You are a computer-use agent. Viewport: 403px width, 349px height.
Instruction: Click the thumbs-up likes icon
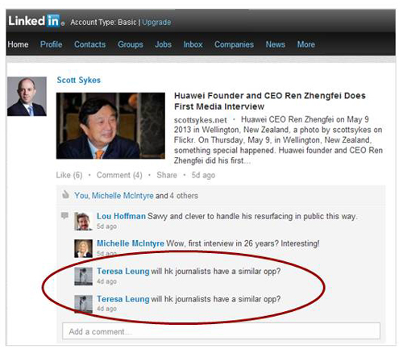[65, 194]
